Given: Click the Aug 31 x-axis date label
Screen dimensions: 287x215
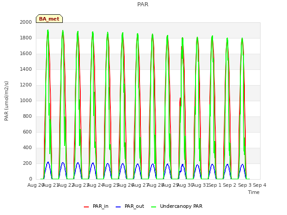Looking at the screenshot, I should pyautogui.click(x=200, y=185).
